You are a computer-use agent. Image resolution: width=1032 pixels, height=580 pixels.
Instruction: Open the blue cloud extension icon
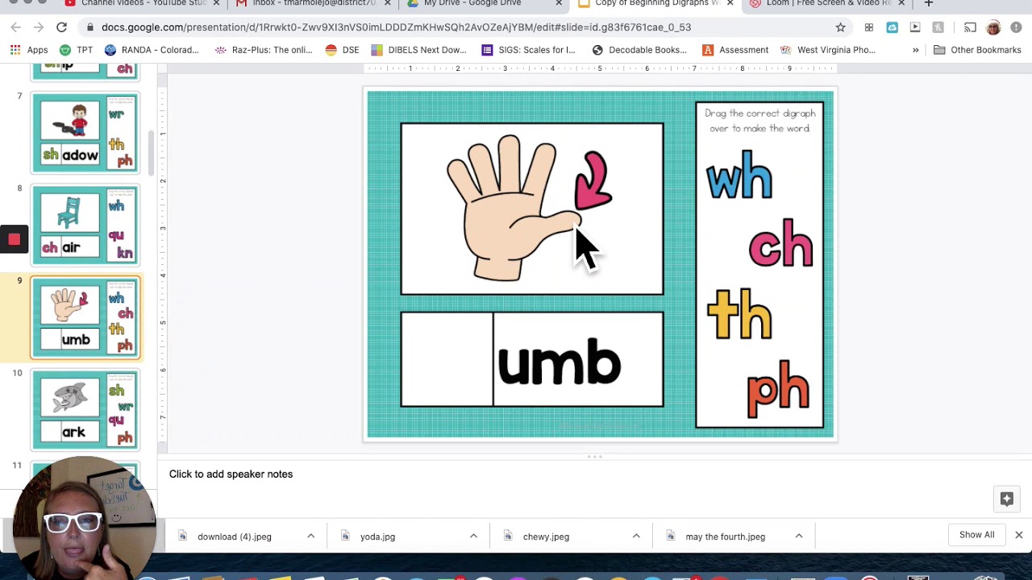point(892,27)
